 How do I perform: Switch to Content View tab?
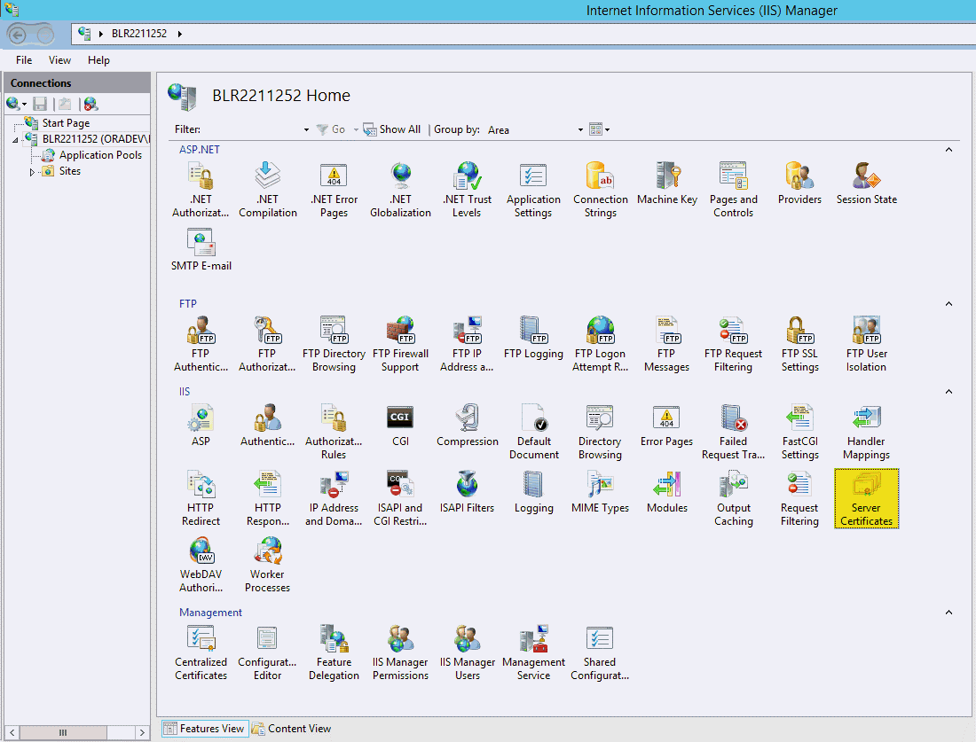(291, 729)
